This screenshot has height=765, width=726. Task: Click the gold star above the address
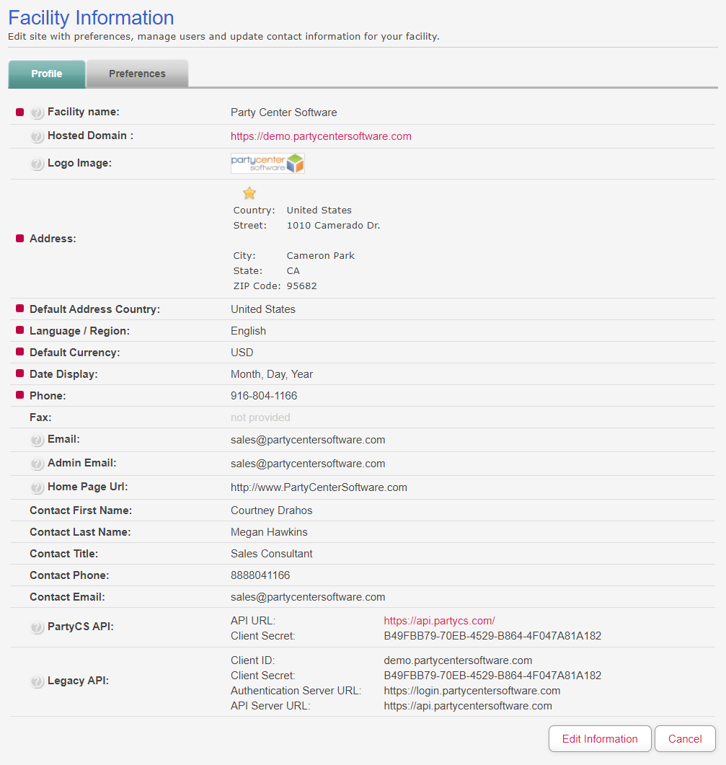point(249,193)
